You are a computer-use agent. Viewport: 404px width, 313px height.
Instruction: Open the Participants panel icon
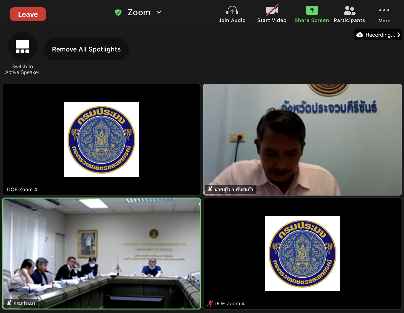[350, 10]
